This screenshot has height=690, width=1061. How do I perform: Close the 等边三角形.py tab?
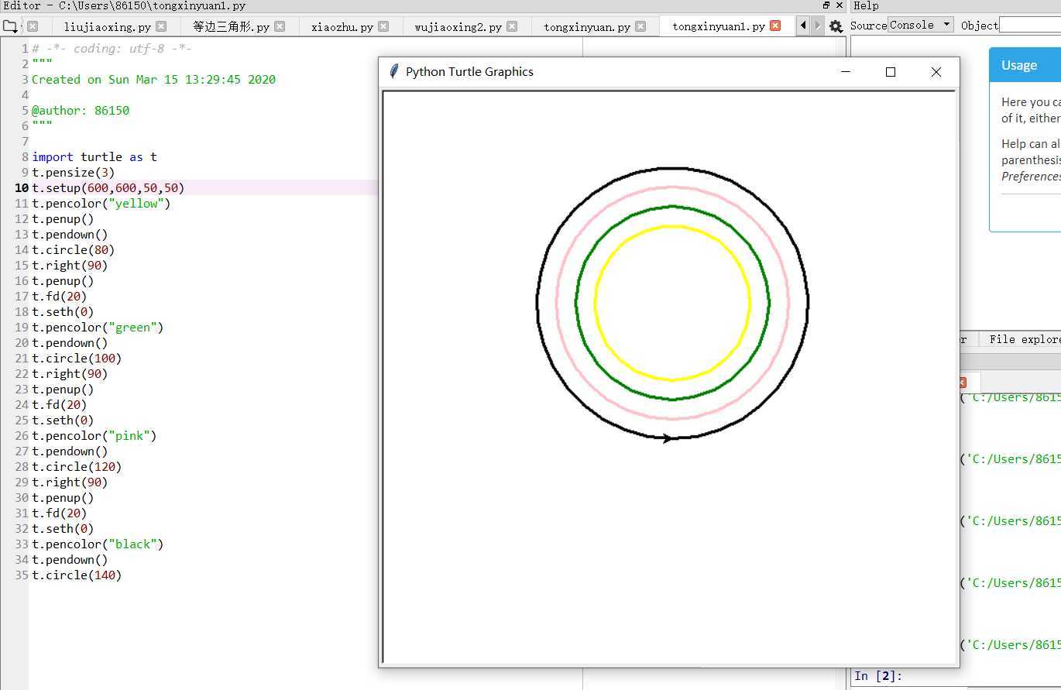(x=280, y=26)
